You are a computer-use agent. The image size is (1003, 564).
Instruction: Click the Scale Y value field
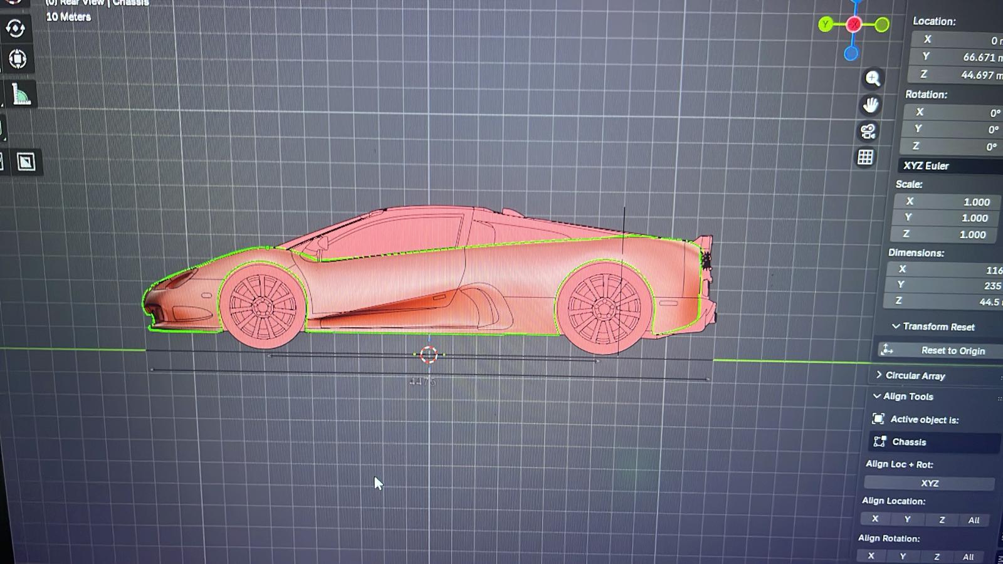point(945,218)
